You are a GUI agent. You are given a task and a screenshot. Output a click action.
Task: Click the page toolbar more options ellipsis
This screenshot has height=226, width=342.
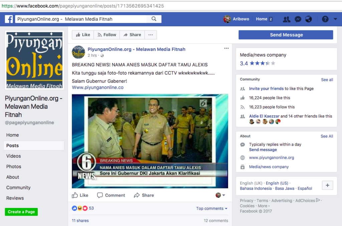coord(151,35)
